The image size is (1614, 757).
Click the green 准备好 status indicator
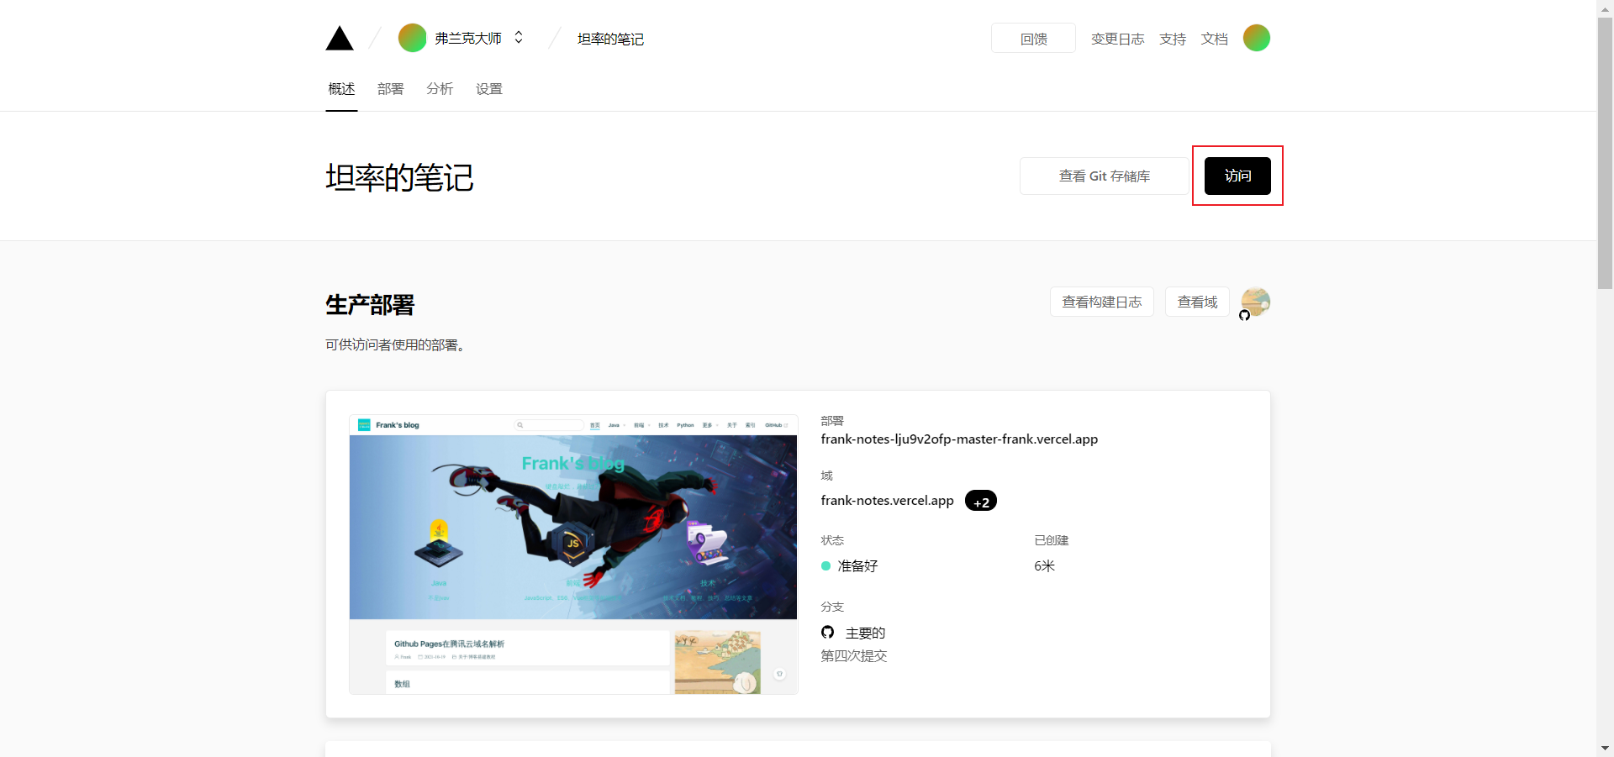825,566
